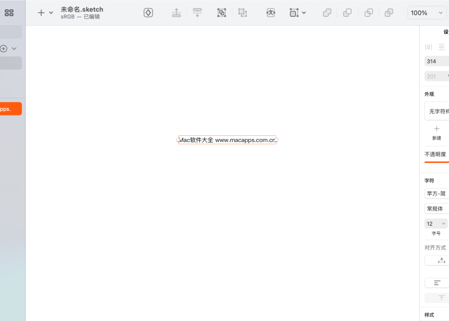Click the Subtract boolean operation icon
449x321 pixels.
tap(347, 13)
